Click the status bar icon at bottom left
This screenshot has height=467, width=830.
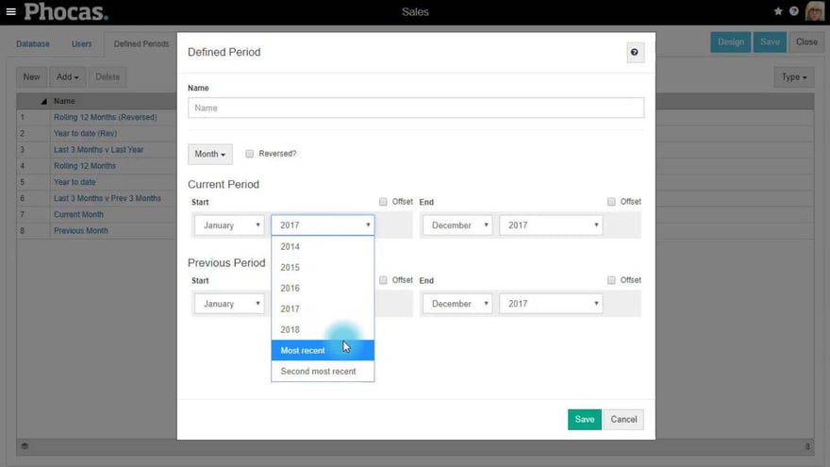click(x=25, y=446)
